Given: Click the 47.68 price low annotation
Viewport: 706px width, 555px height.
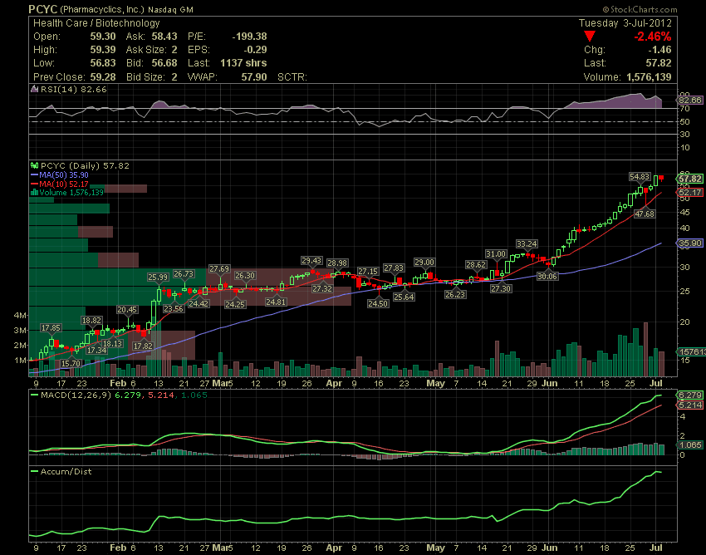Looking at the screenshot, I should (x=645, y=214).
